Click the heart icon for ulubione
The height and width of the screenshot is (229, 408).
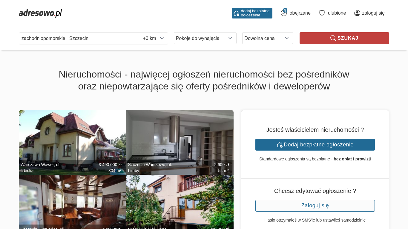tap(322, 13)
